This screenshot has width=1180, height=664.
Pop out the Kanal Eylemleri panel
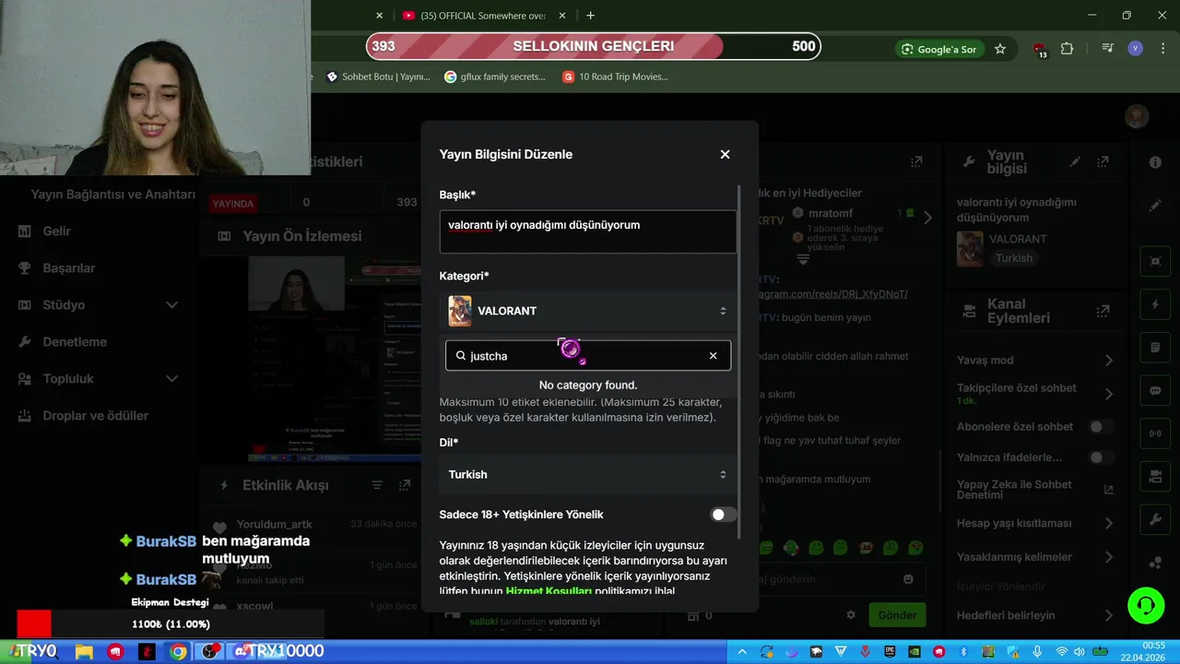point(1103,311)
